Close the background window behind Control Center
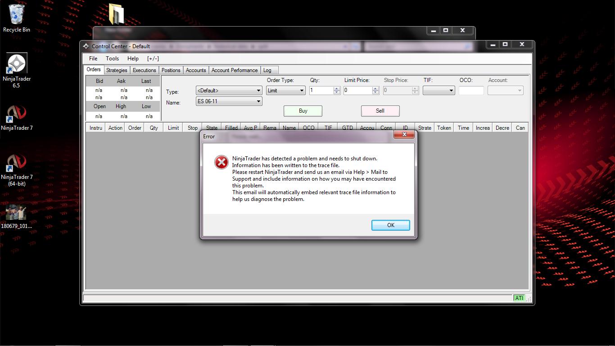This screenshot has width=615, height=346. tap(462, 31)
